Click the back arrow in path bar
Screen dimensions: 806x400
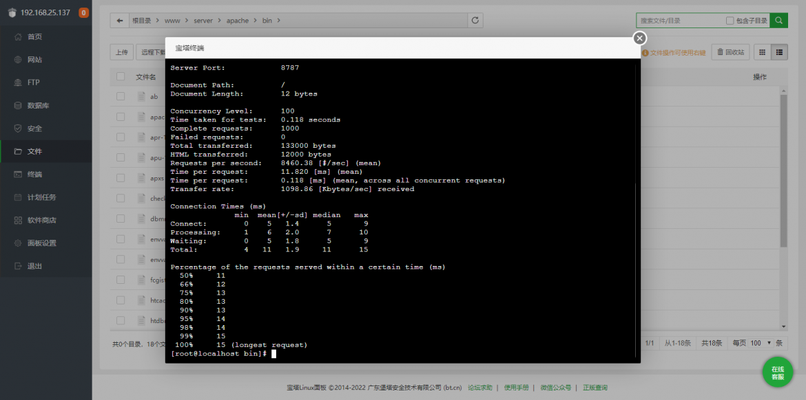(120, 21)
